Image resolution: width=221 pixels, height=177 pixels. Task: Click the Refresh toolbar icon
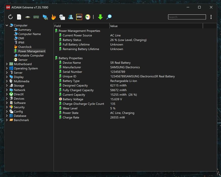(10, 17)
